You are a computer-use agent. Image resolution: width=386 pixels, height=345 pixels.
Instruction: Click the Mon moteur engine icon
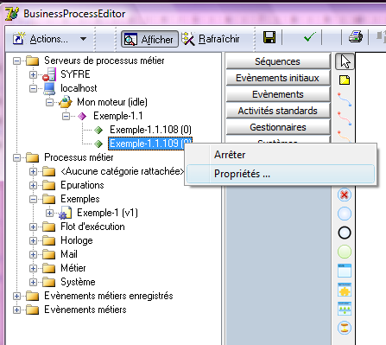click(66, 102)
